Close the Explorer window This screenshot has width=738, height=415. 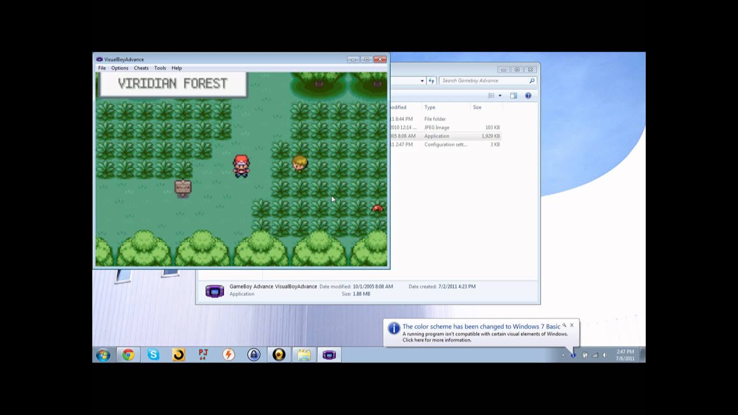pos(530,70)
